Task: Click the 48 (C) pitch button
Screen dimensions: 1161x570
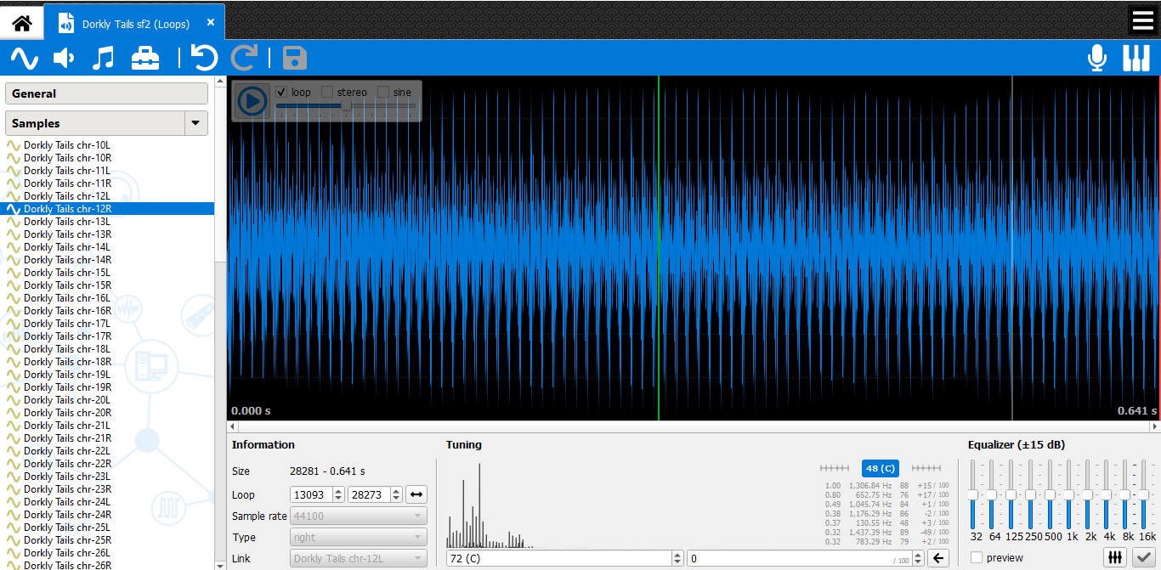Action: pos(880,468)
